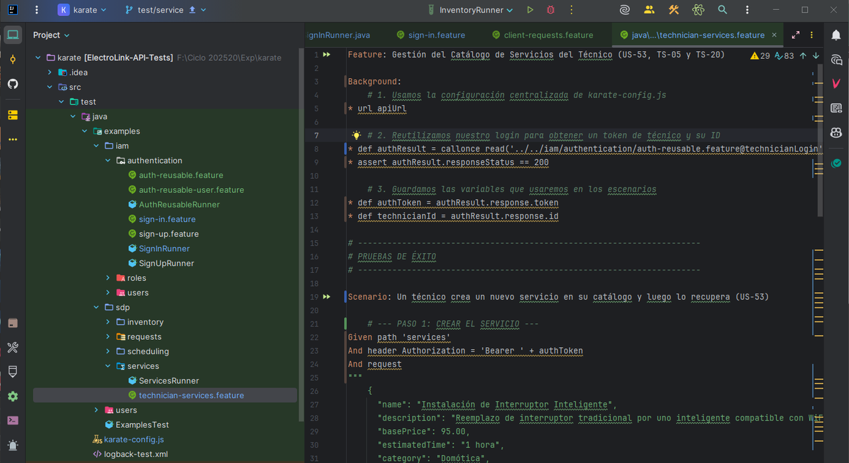Open the Terminal tool window icon

click(x=13, y=421)
